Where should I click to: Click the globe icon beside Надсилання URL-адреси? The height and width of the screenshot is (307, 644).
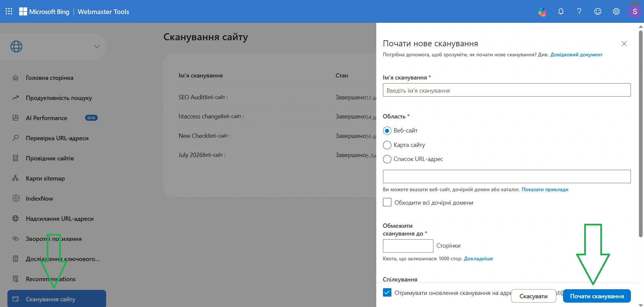tap(15, 218)
